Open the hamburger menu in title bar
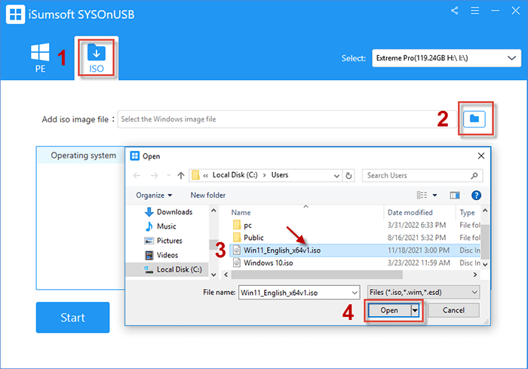 click(474, 11)
